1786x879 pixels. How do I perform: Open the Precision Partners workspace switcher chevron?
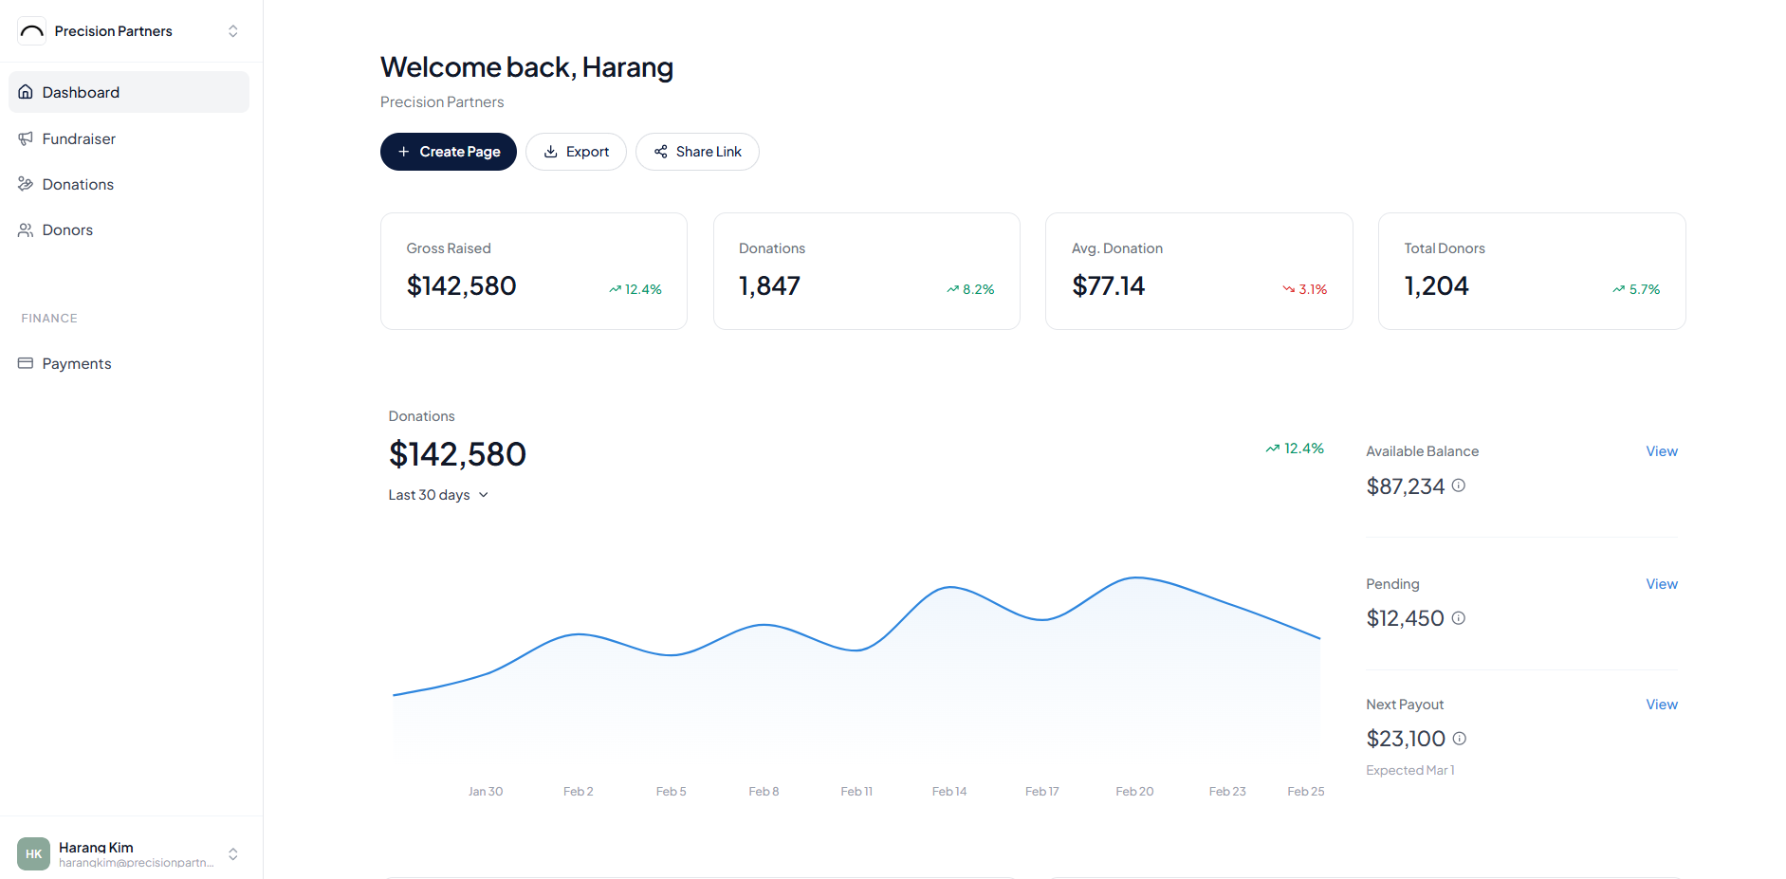pyautogui.click(x=232, y=30)
